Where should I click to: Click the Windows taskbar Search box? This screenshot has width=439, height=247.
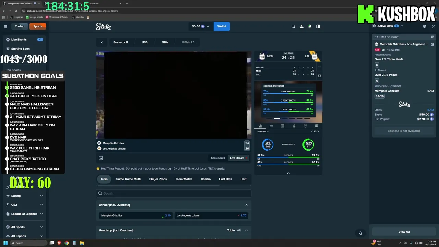tap(28, 243)
